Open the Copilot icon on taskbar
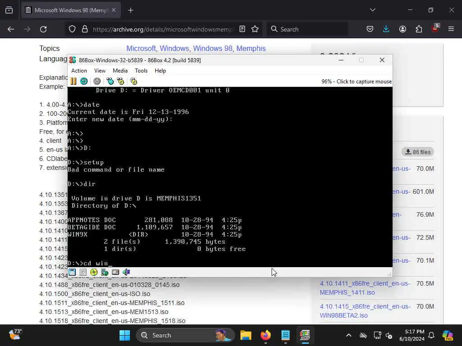The height and width of the screenshot is (346, 462). (448, 335)
